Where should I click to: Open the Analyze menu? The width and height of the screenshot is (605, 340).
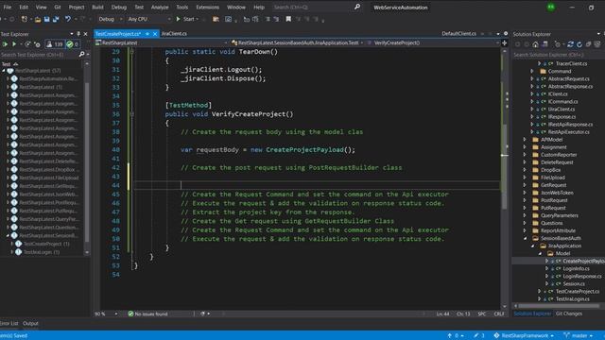pyautogui.click(x=160, y=7)
